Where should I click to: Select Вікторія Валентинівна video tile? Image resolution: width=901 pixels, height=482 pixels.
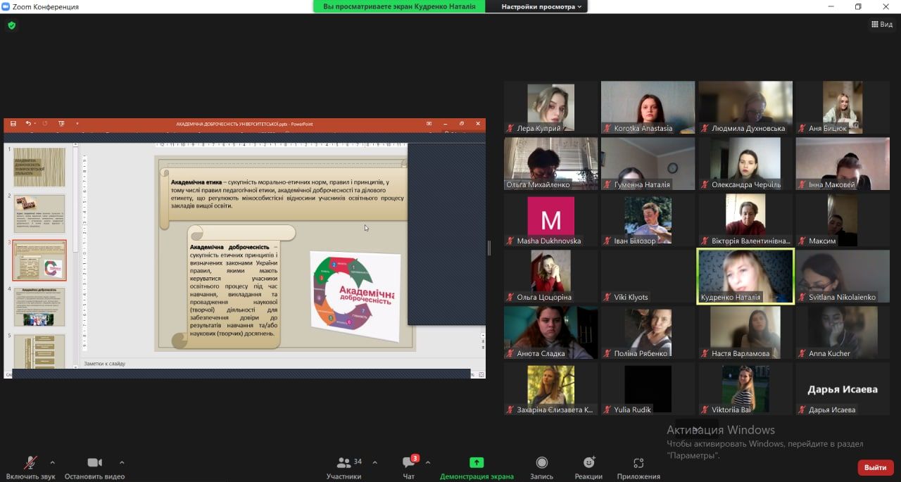click(745, 220)
